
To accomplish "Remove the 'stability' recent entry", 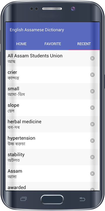I will click(92, 157).
